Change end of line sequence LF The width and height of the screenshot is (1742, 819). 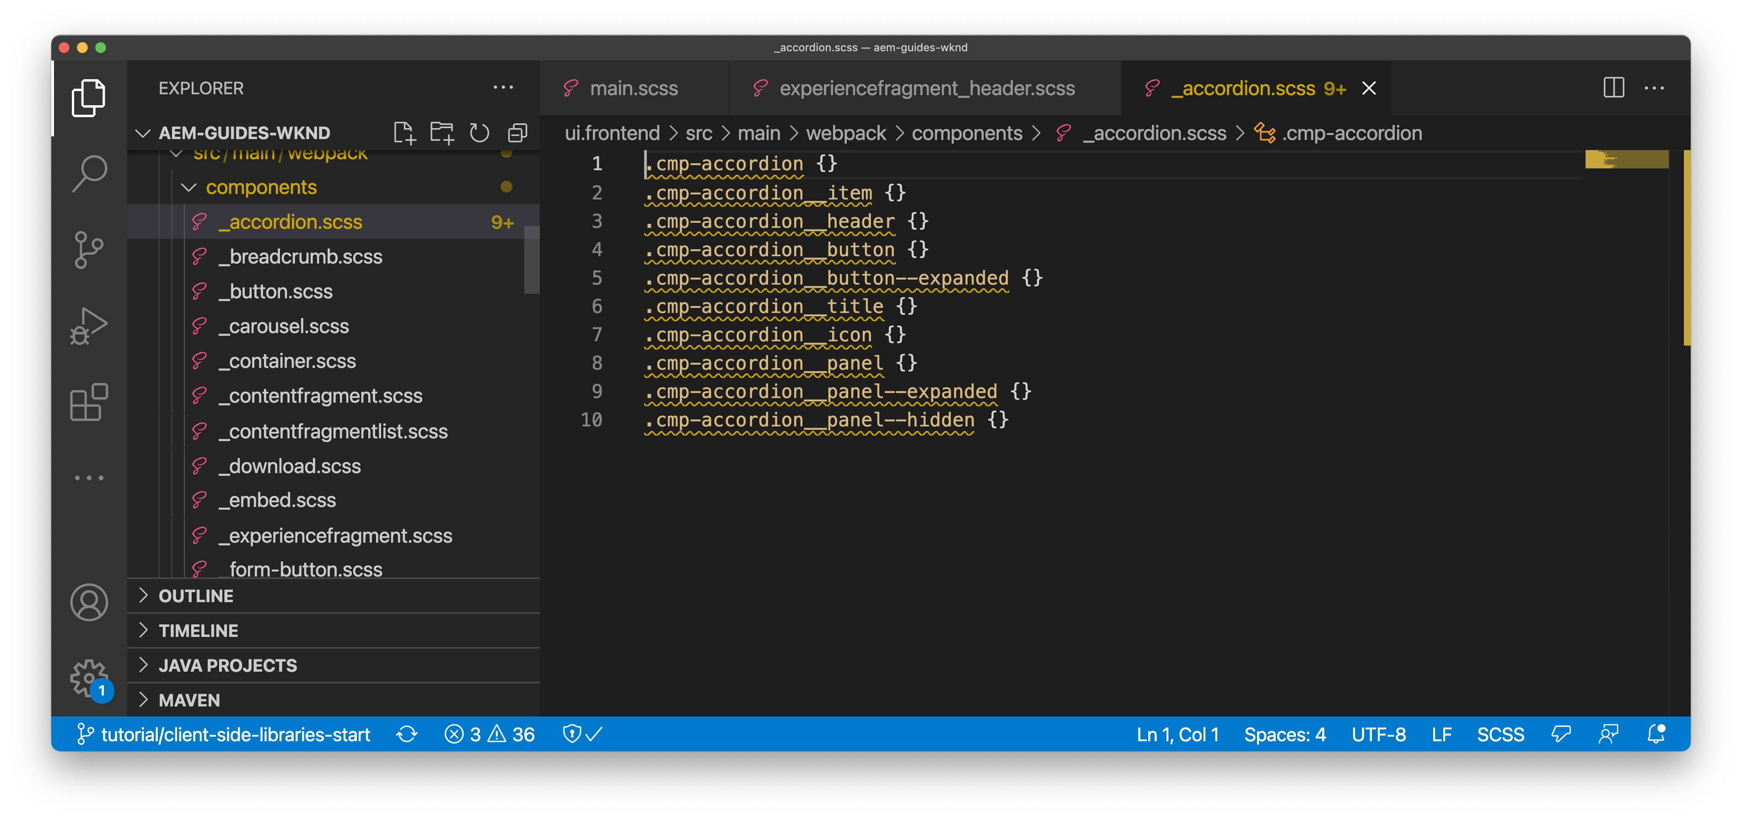(x=1441, y=734)
